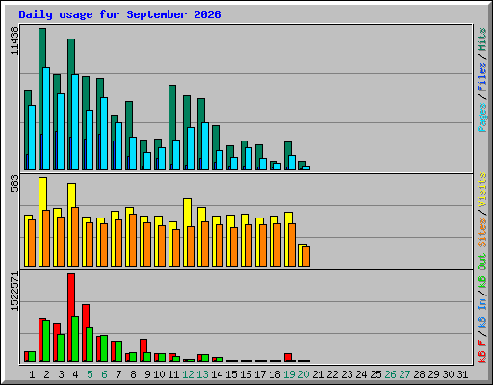Click the 'Files' legend label
Viewport: 493px width, 385px height.
[x=482, y=77]
